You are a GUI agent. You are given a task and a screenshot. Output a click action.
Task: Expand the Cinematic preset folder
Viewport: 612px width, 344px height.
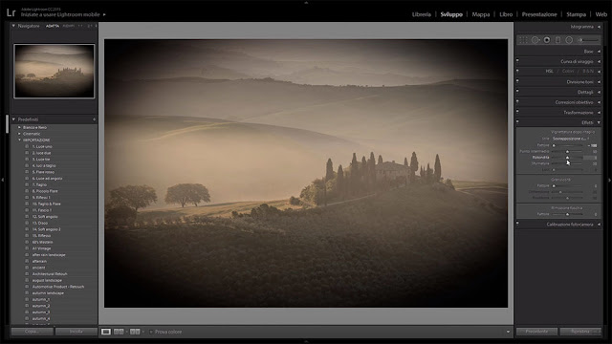19,134
